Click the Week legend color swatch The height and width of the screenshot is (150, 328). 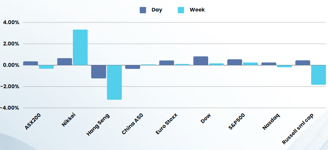click(181, 10)
